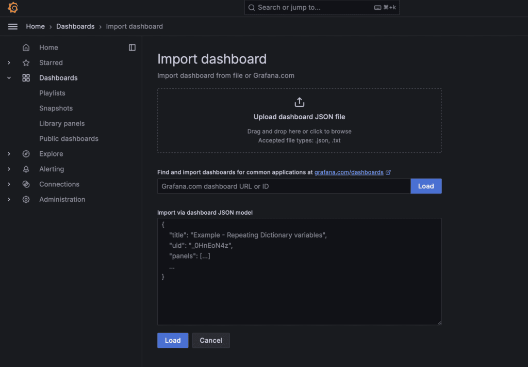Image resolution: width=528 pixels, height=367 pixels.
Task: Open Snapshots under Dashboards
Action: click(56, 108)
